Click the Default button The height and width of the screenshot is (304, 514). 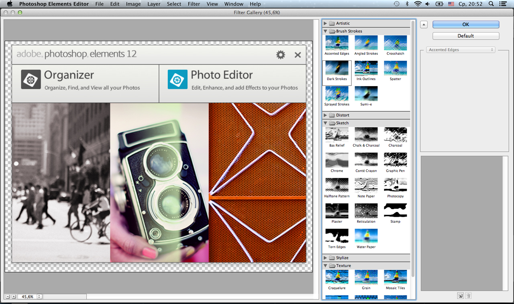coord(466,36)
